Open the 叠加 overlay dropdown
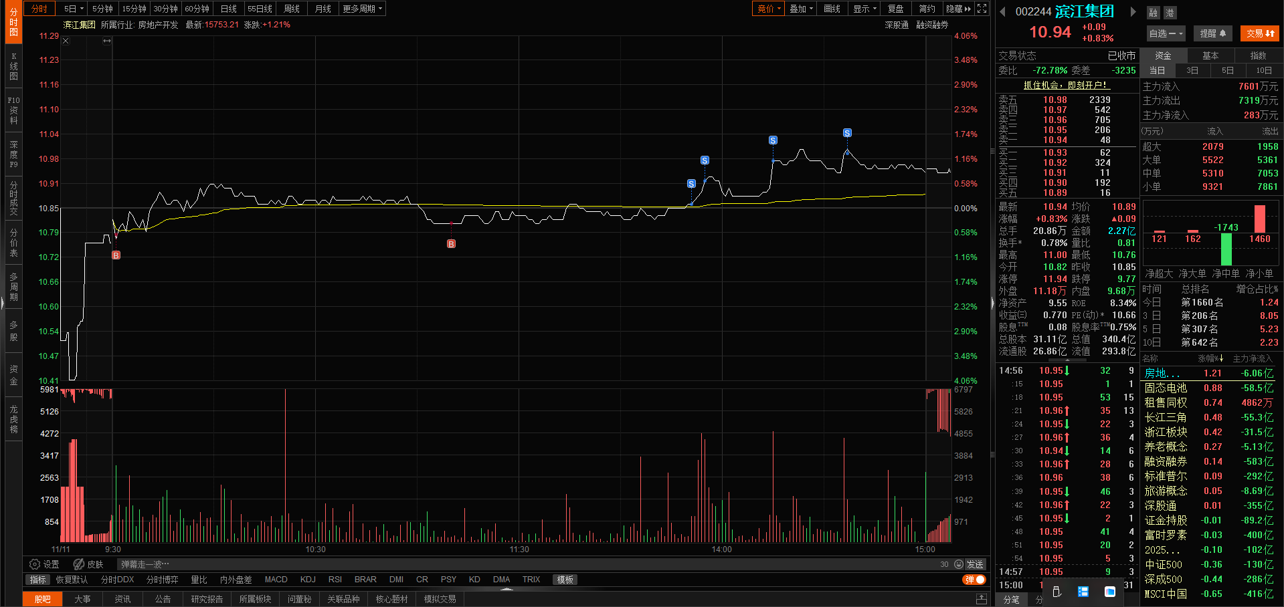 point(801,9)
